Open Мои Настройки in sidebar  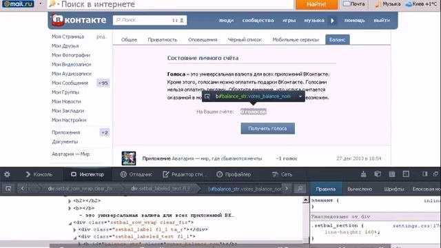(x=69, y=120)
